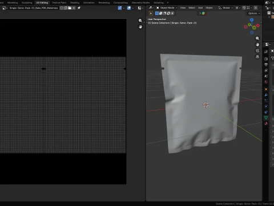
Task: Open the Object Data green triangle tab
Action: point(266,118)
